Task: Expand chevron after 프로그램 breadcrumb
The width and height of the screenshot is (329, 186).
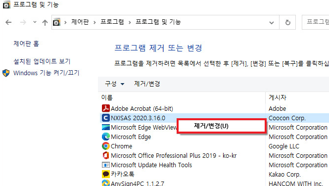Action: pyautogui.click(x=130, y=22)
